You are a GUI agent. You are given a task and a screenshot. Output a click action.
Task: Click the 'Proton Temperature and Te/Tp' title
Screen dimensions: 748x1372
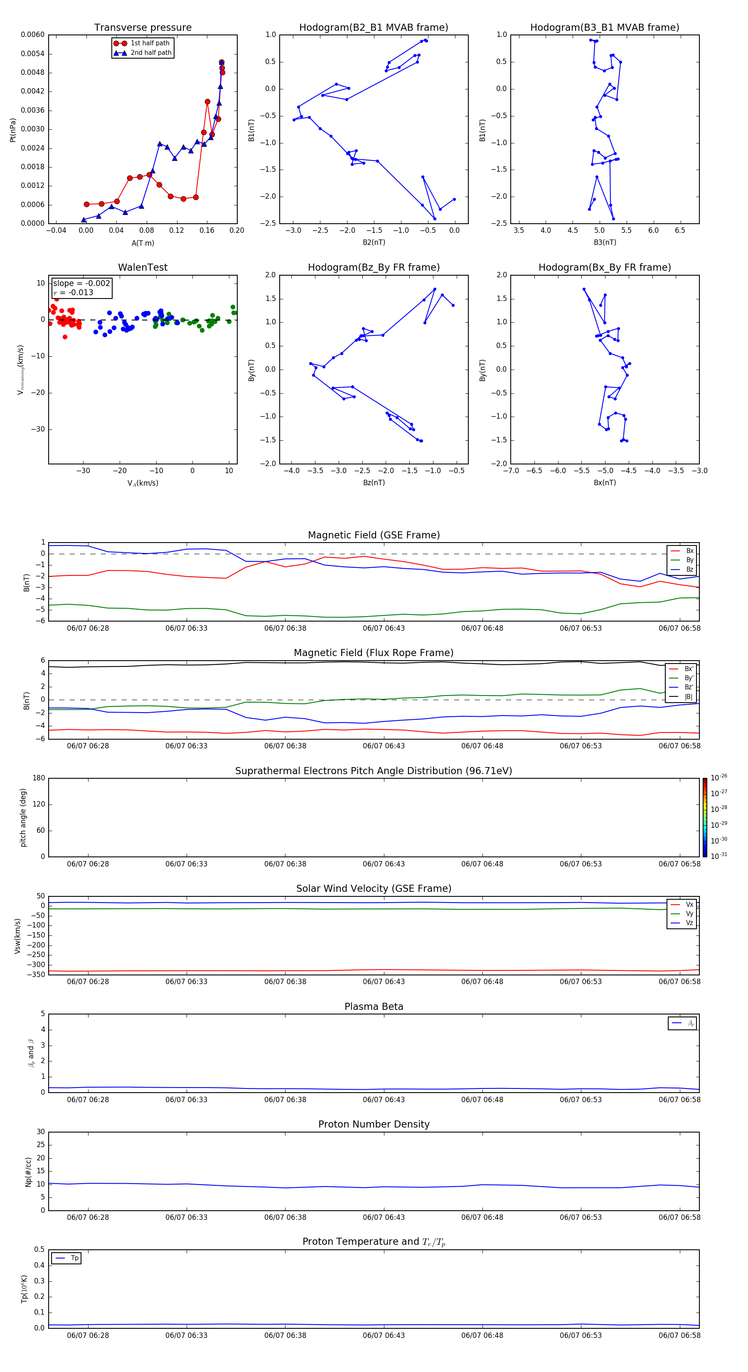point(374,1242)
